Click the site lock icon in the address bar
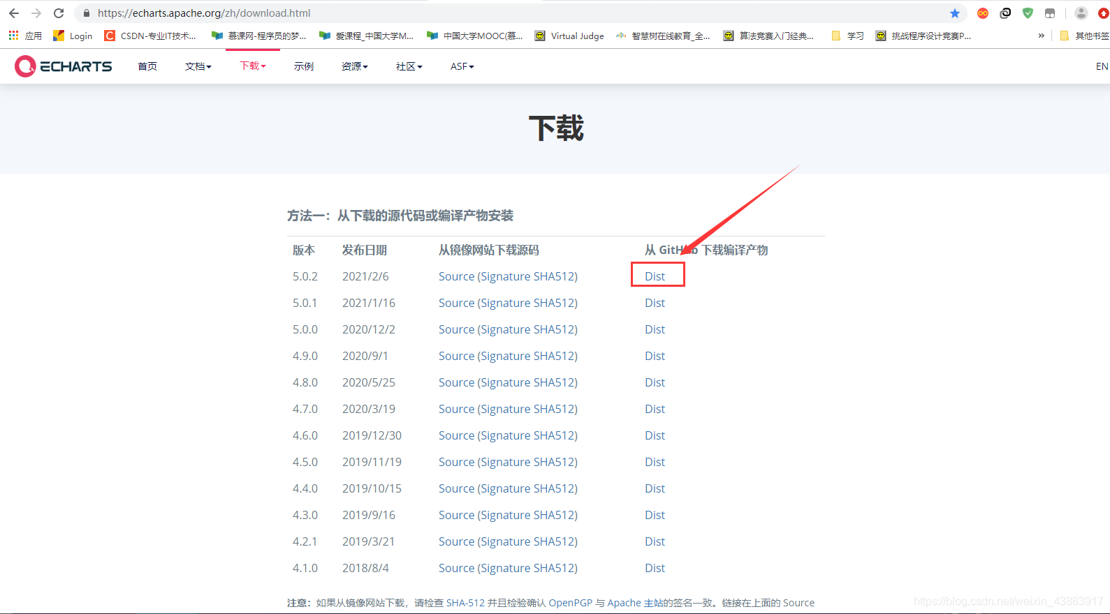Screen dimensions: 1110x614 (87, 13)
